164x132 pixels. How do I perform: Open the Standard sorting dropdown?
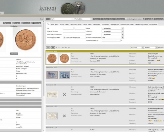[x=150, y=48]
